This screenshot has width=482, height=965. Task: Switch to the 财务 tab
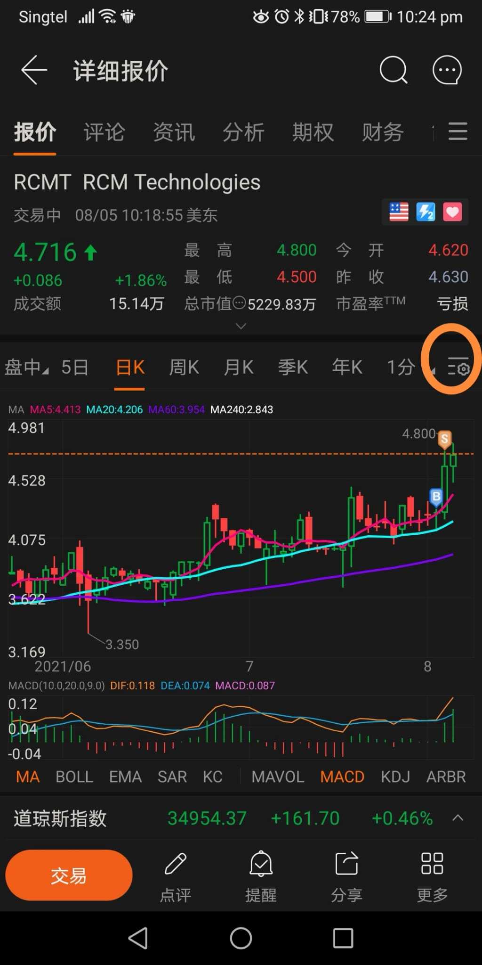pyautogui.click(x=383, y=132)
